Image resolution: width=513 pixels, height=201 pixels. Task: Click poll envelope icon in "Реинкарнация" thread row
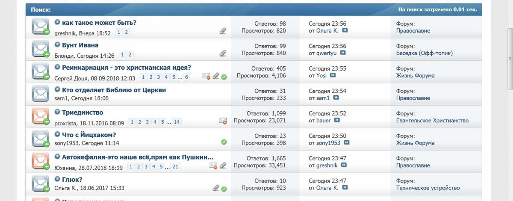click(206, 76)
